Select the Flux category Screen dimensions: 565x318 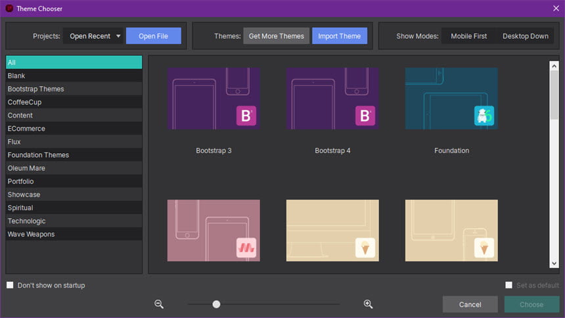[74, 142]
